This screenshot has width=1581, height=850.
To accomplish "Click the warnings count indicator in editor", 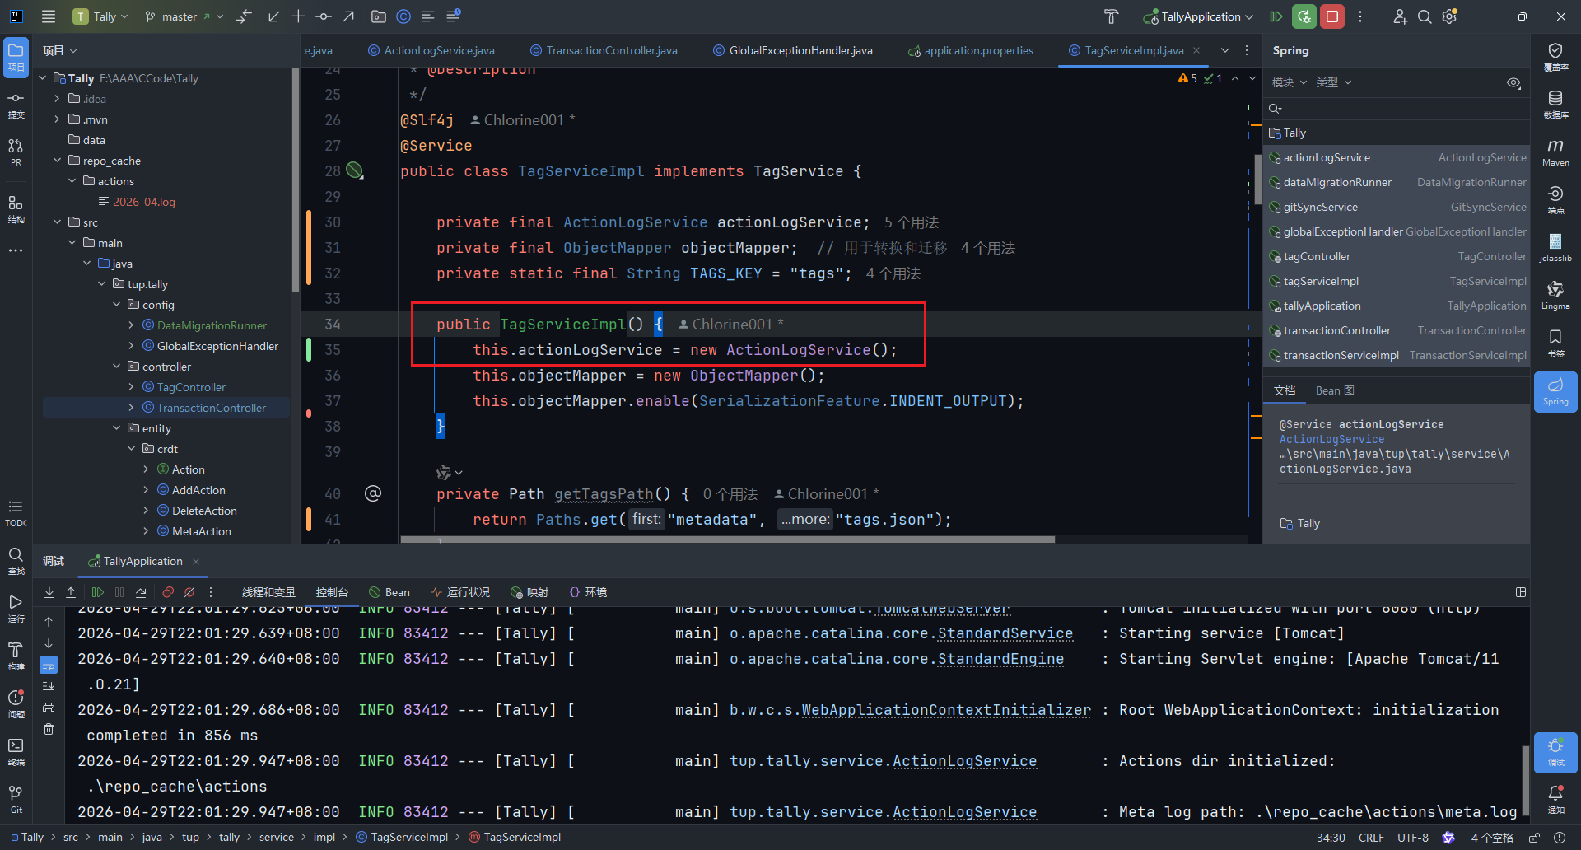I will pyautogui.click(x=1188, y=78).
